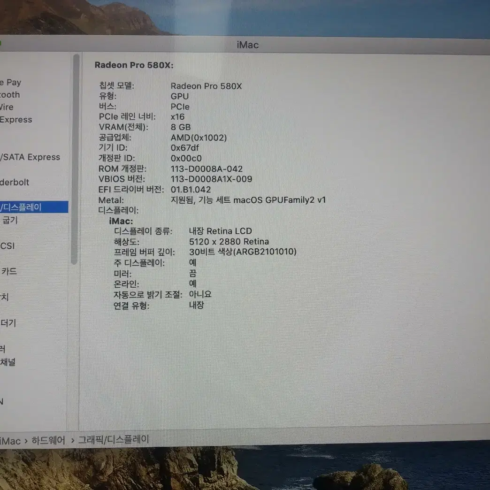490x490 pixels.
Task: Click the 'VRAM(전체):' label
Action: [123, 127]
